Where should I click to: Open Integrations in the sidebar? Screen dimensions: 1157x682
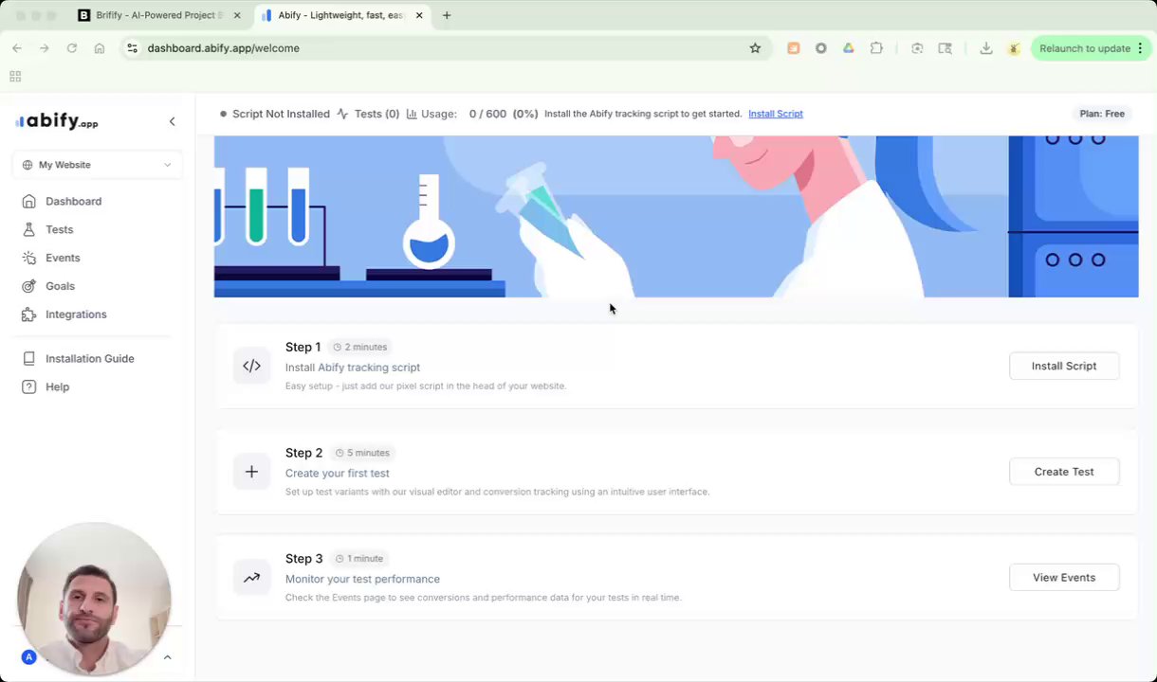(x=76, y=314)
